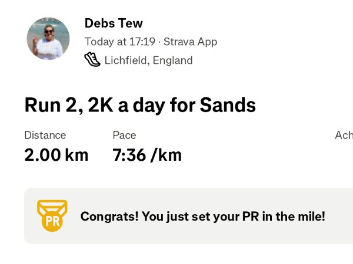Click the "England" word in the location
This screenshot has width=353, height=264.
tap(172, 60)
